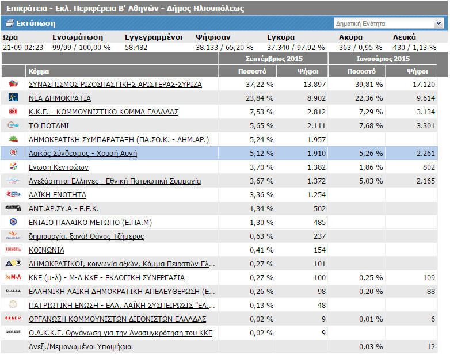Screen dimensions: 450x355
Task: Click the Το Ποτάμι party logo
Action: click(x=13, y=125)
